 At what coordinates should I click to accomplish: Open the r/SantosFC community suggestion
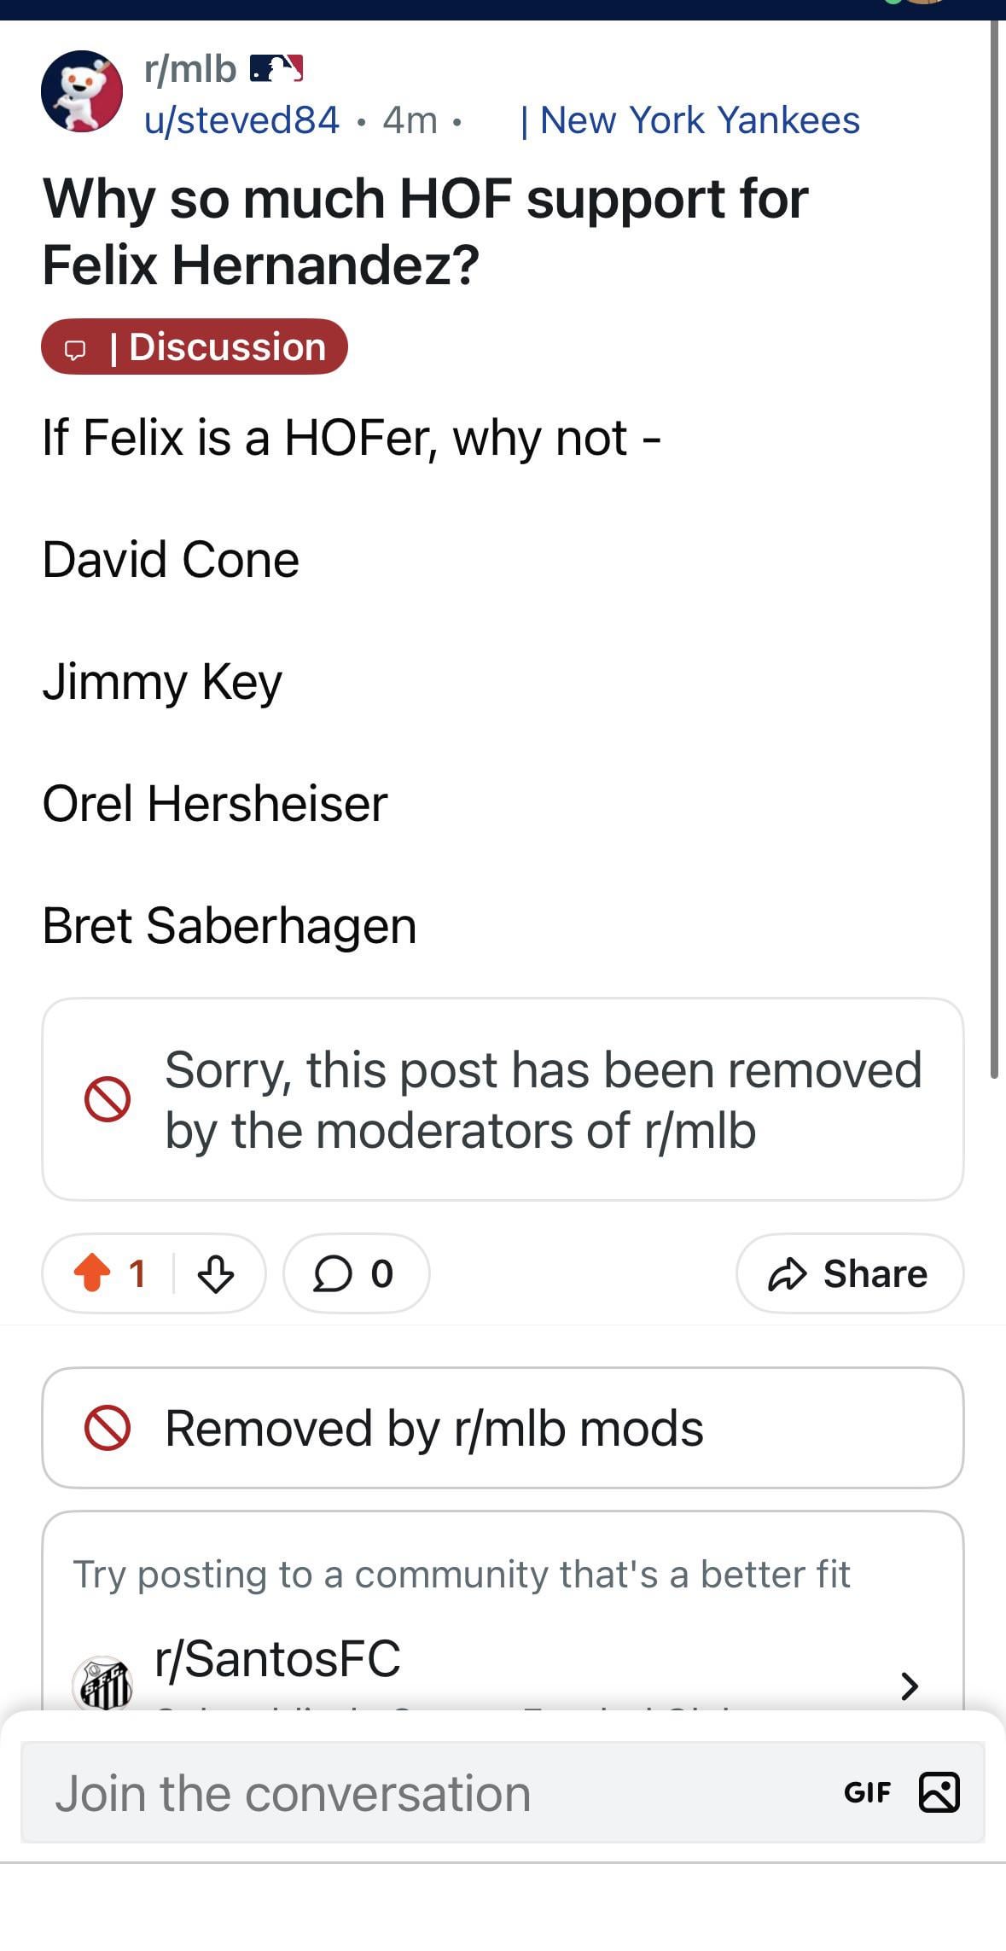pyautogui.click(x=278, y=1659)
